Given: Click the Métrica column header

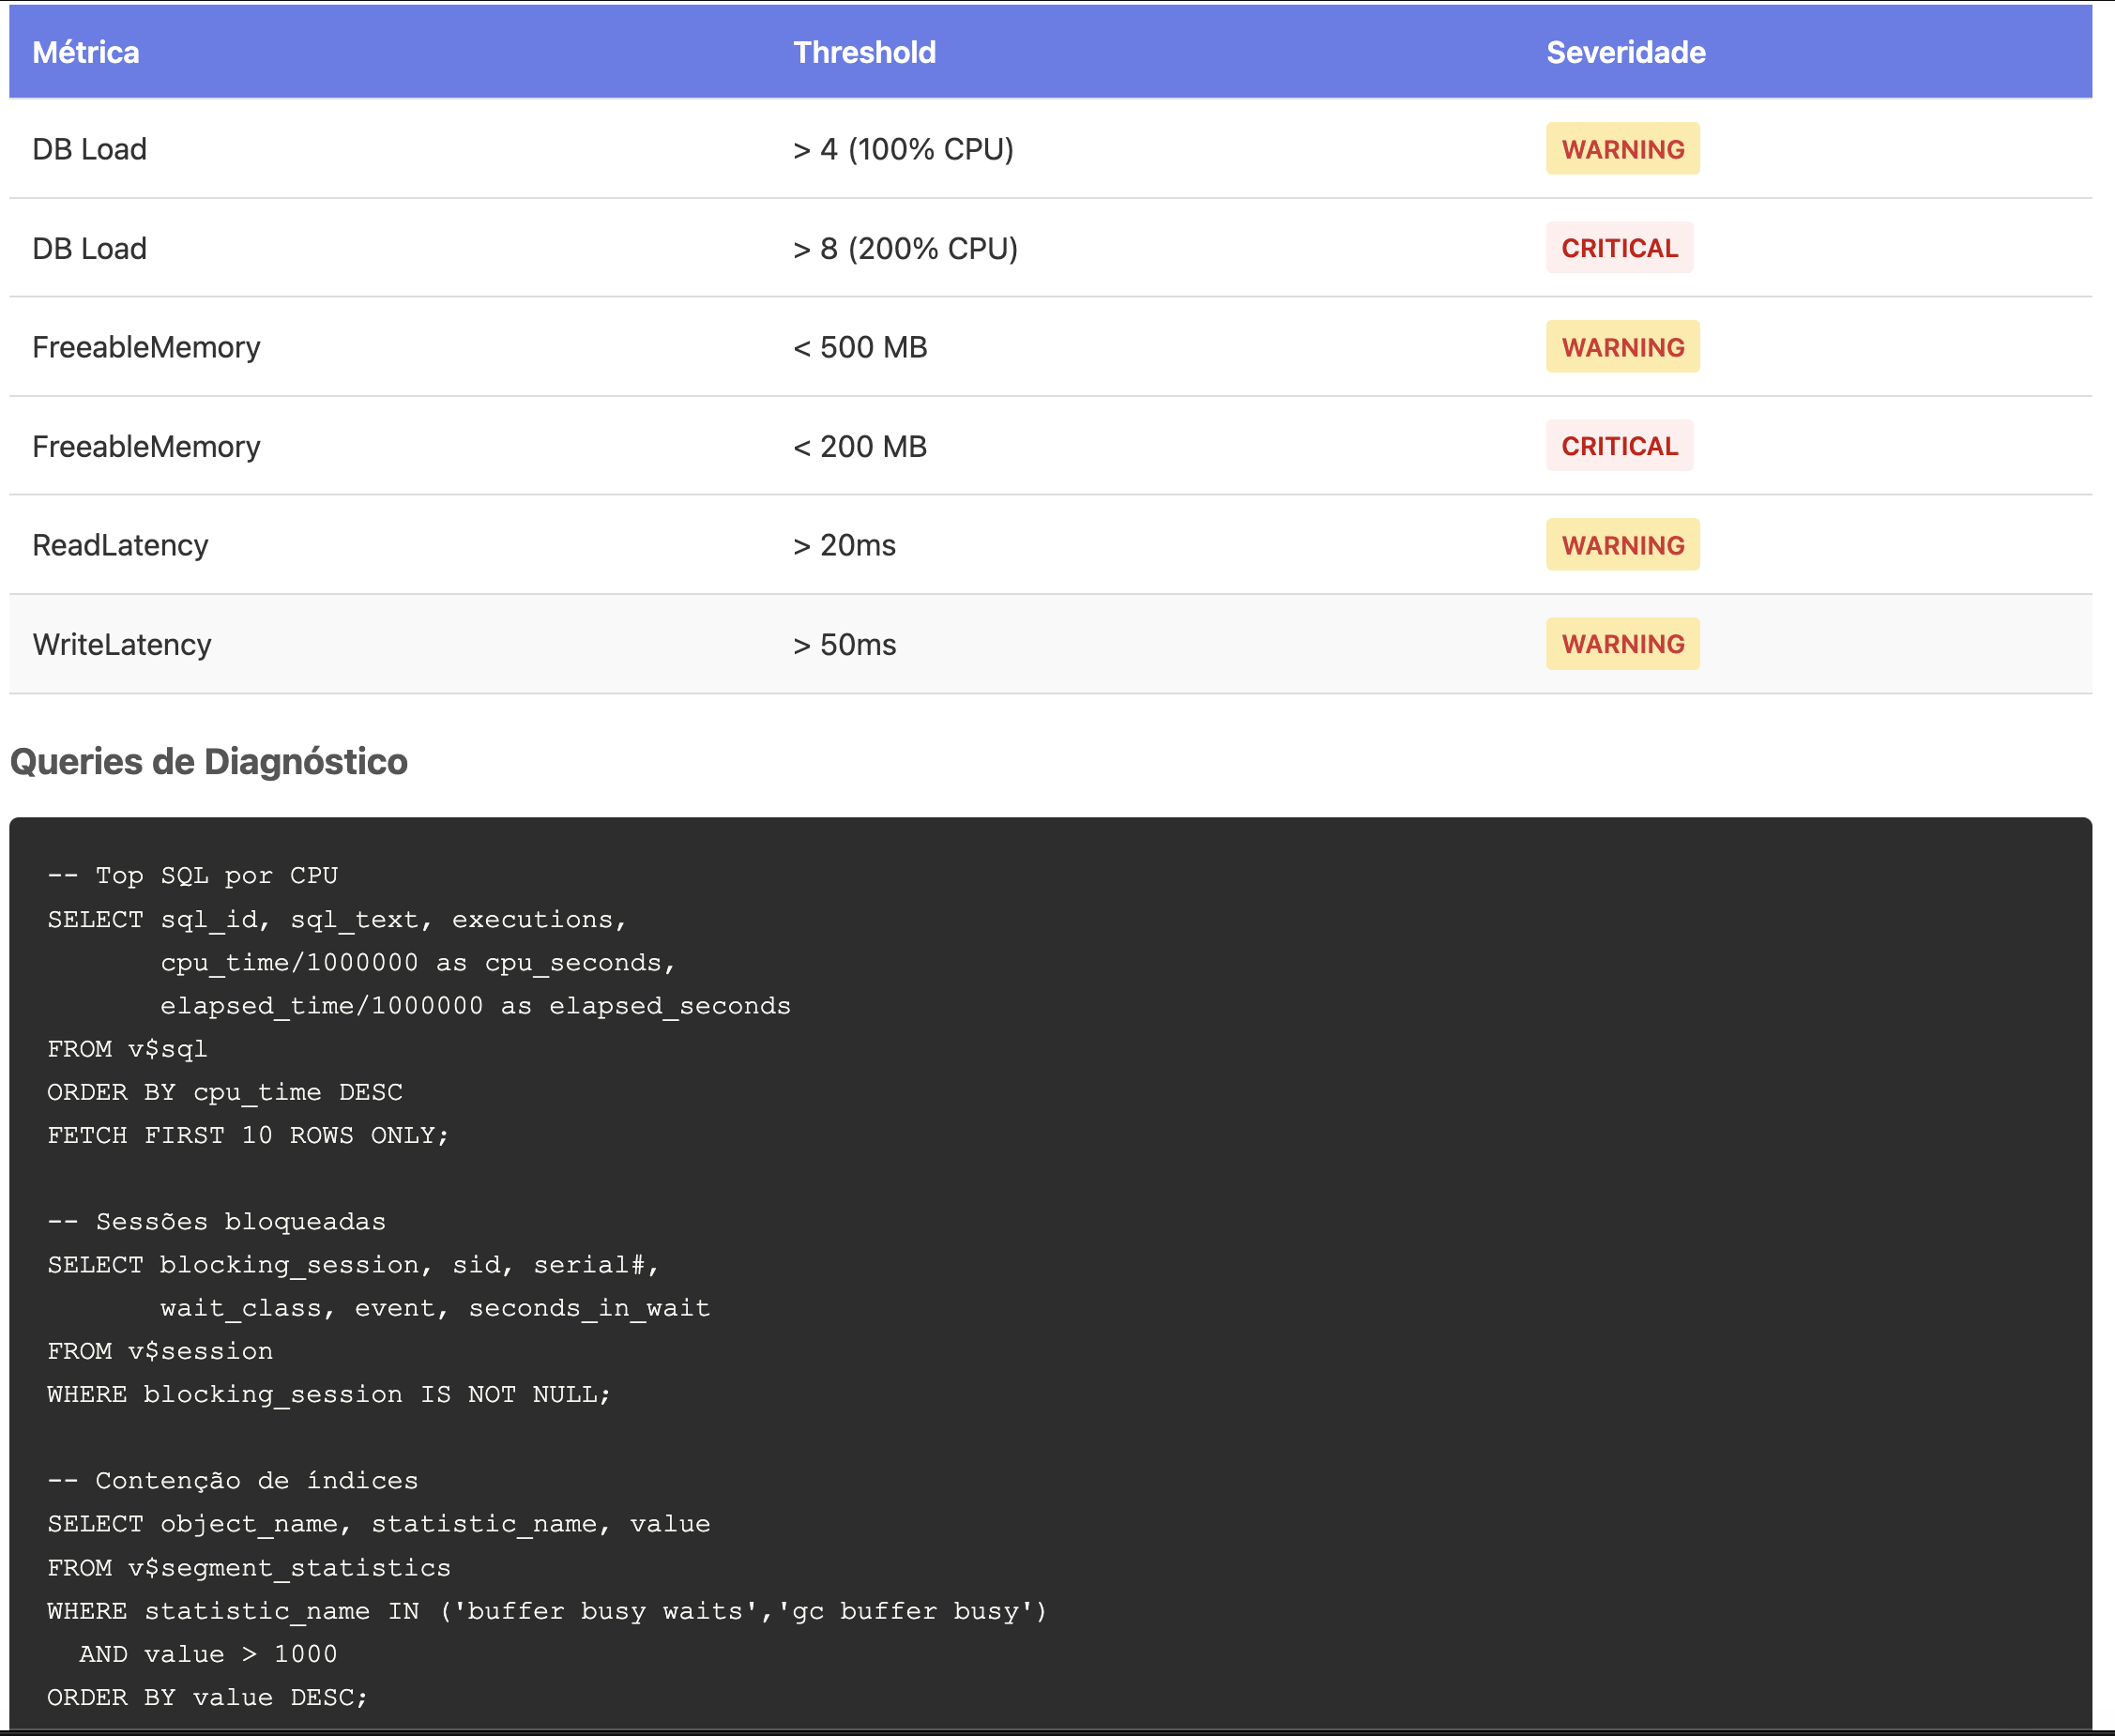Looking at the screenshot, I should (x=86, y=52).
